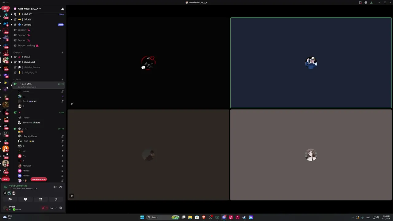Open the Azoz WoW server menu dropdown
This screenshot has width=393, height=221.
pos(29,9)
